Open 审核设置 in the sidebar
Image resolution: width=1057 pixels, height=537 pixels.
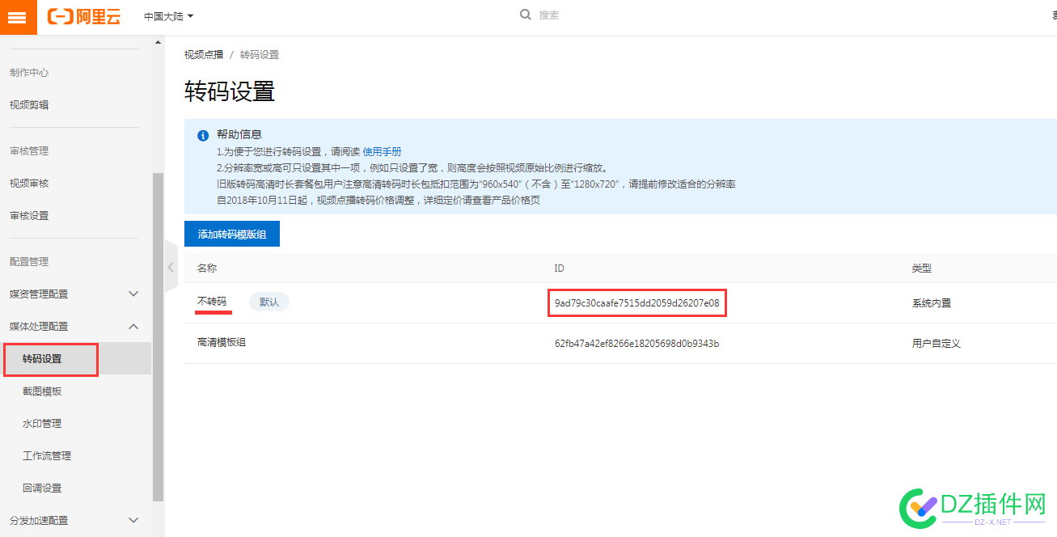[x=29, y=216]
